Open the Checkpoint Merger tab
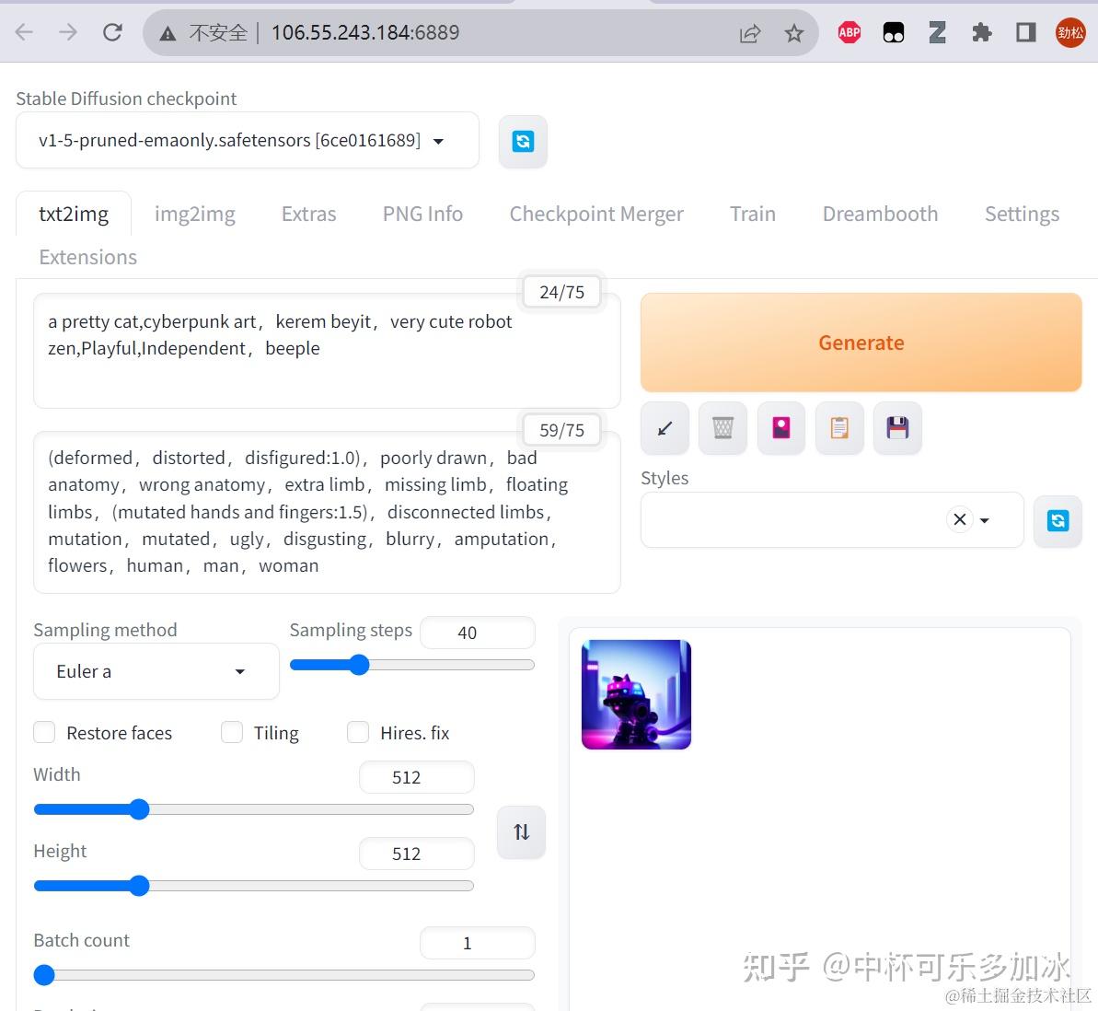 [596, 213]
